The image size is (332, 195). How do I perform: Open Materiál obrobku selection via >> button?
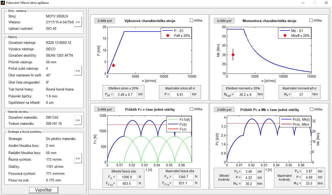78,120
